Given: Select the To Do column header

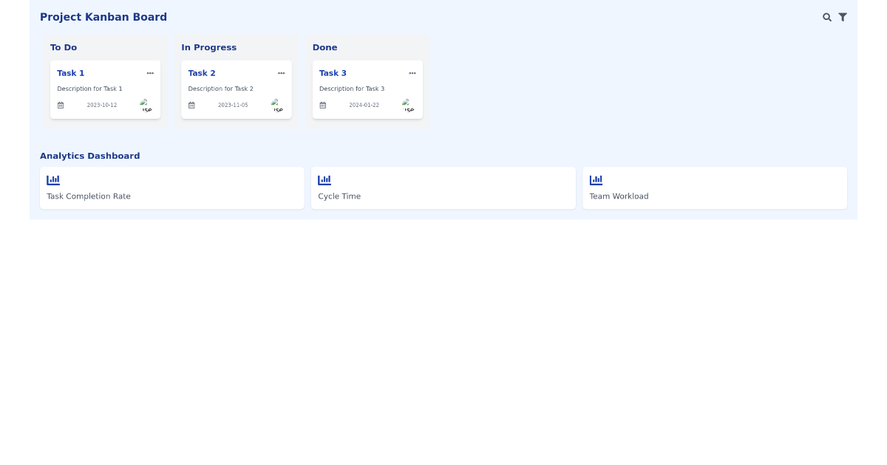Looking at the screenshot, I should [x=64, y=46].
